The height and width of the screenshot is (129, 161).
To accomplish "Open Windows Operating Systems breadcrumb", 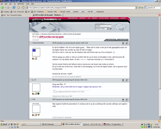I will point(51,34).
